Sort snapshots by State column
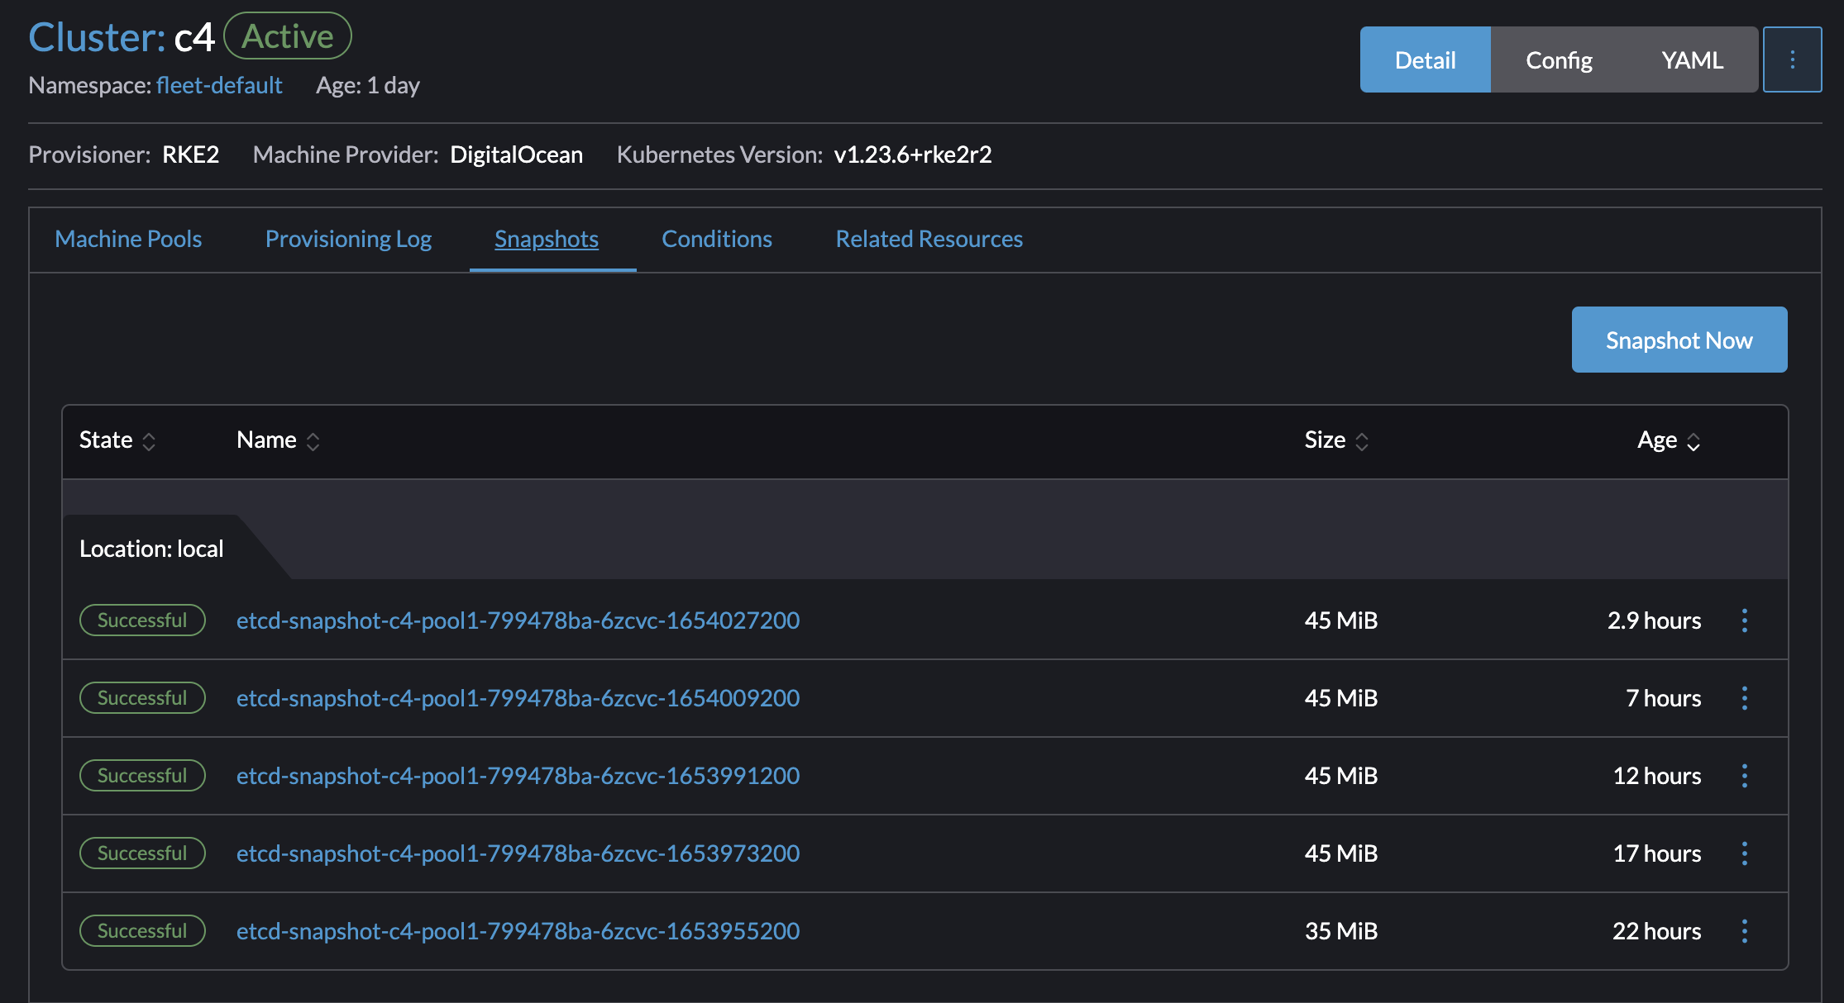Screen dimensions: 1844x1003 point(118,440)
